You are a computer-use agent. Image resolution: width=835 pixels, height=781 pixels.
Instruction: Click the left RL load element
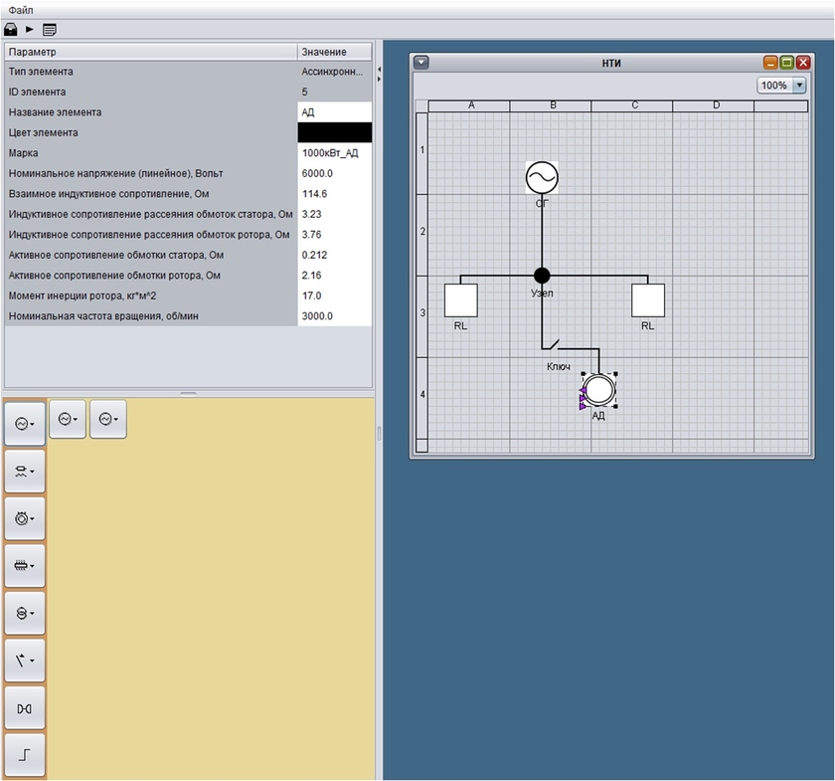[460, 300]
